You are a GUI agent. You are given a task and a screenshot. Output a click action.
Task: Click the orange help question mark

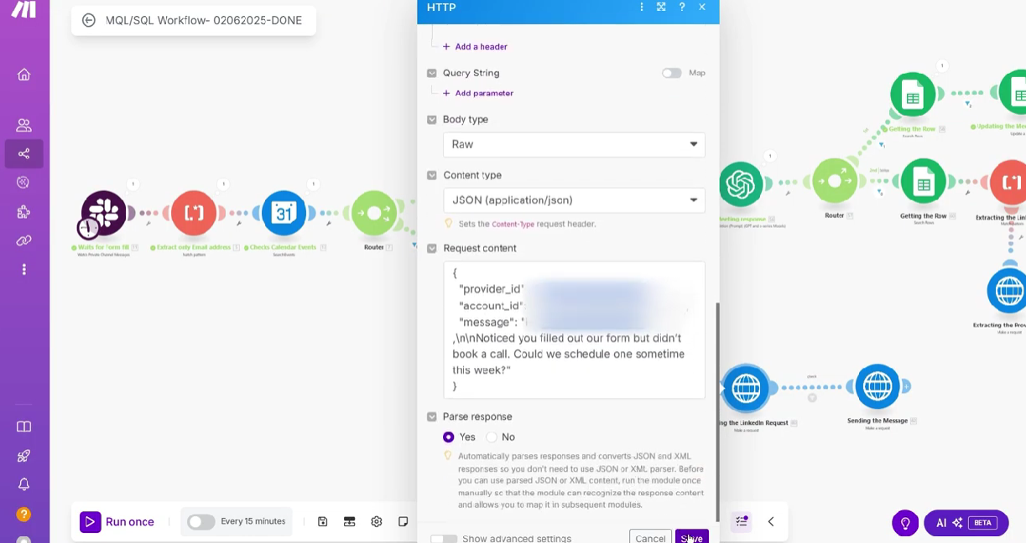pyautogui.click(x=23, y=514)
